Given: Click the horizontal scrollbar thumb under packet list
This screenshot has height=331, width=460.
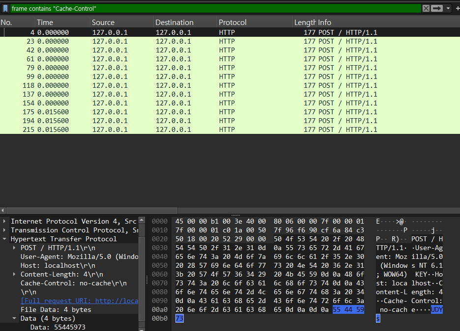Looking at the screenshot, I should tap(92, 210).
